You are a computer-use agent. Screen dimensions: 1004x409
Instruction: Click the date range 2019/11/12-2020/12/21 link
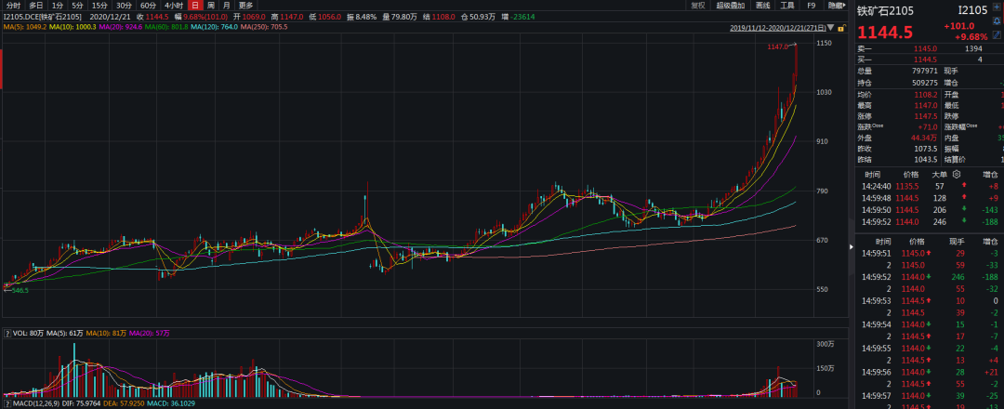click(777, 28)
